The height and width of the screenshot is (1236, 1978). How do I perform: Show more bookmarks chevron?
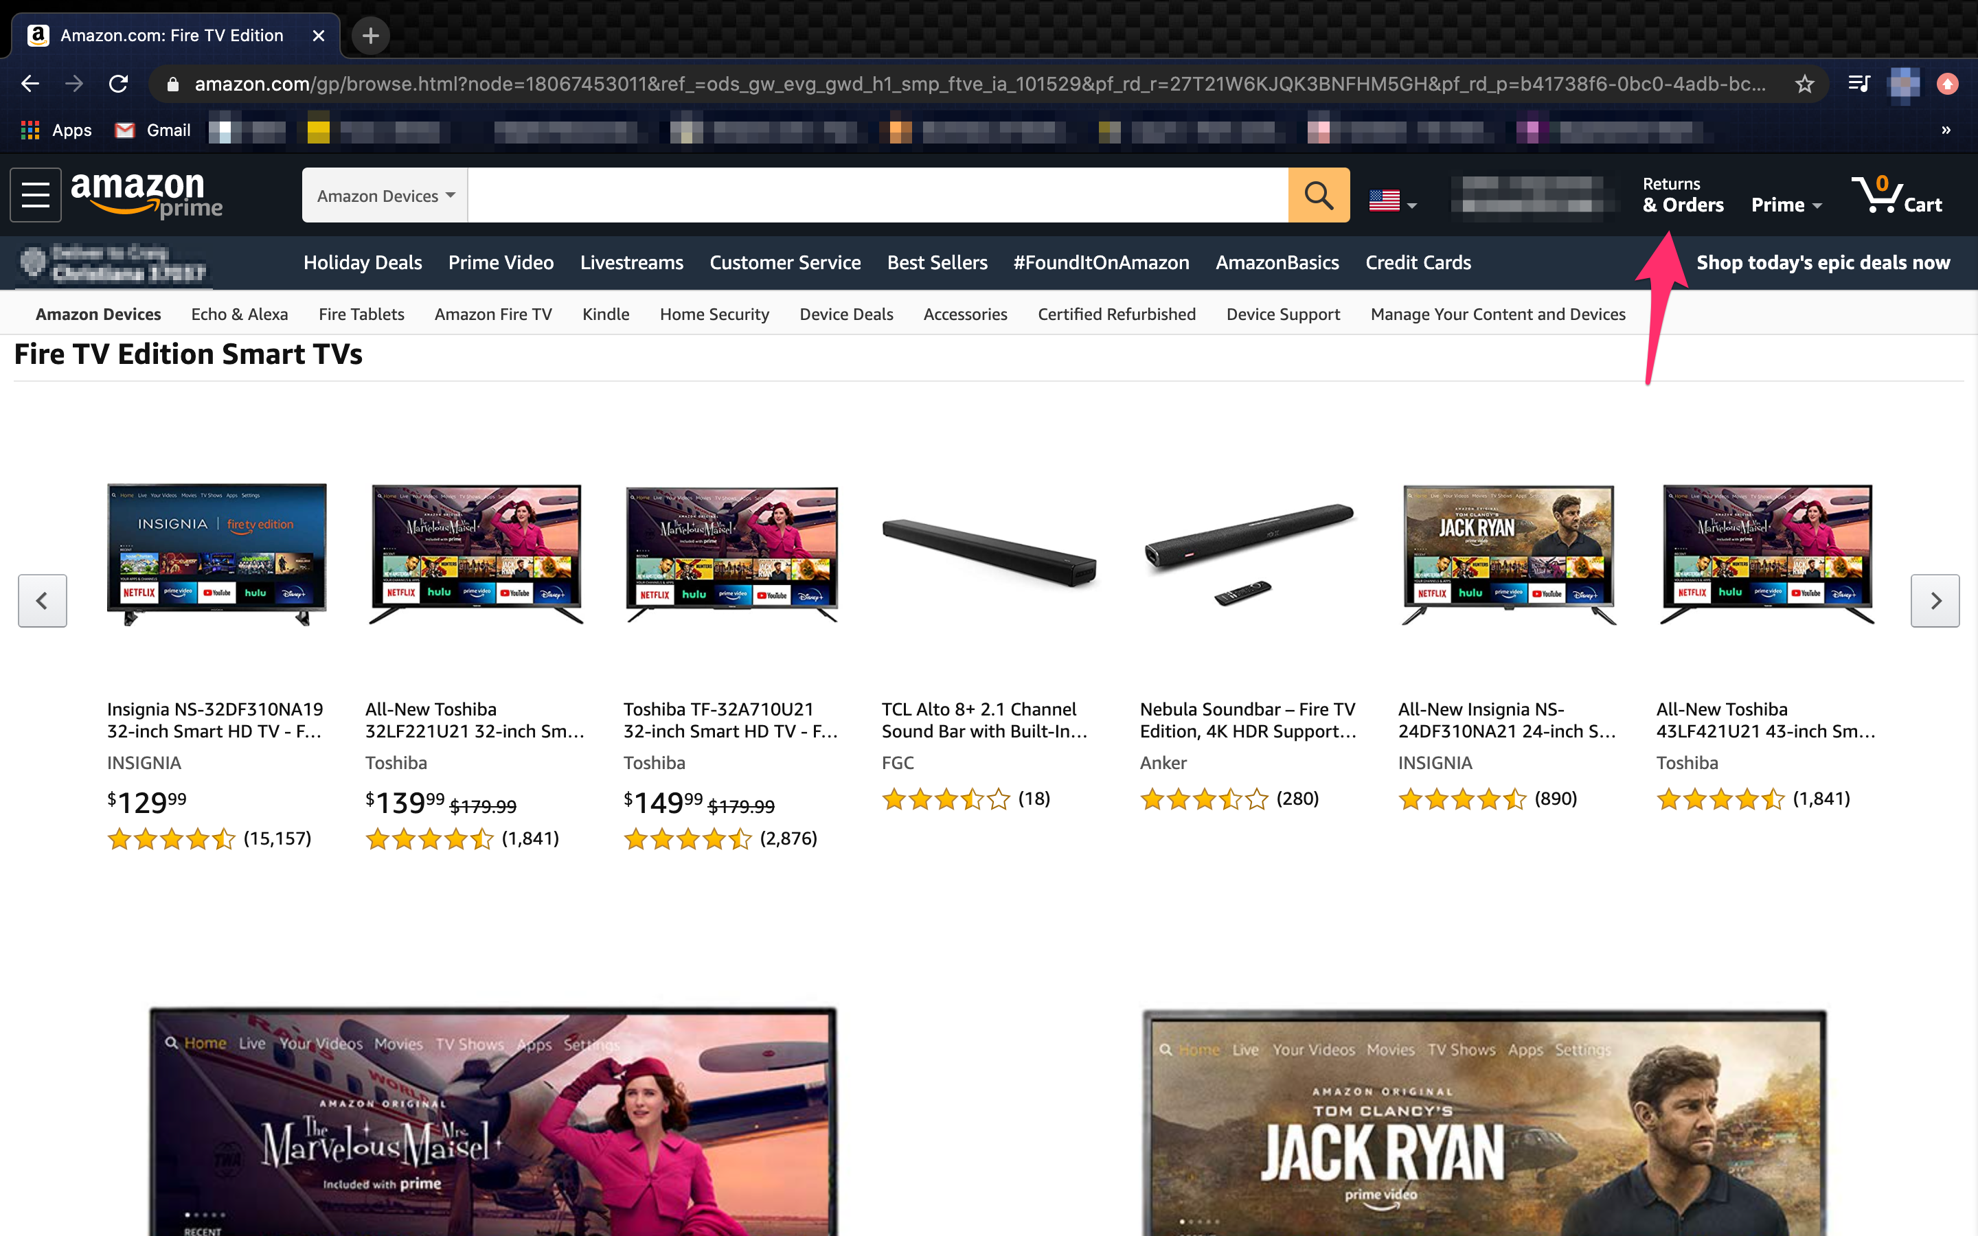click(1946, 130)
